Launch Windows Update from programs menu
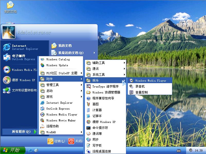This screenshot has height=154, width=206. tap(61, 65)
